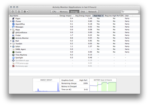Click the Spotlight row icon
Image resolution: width=149 pixels, height=106 pixels.
(x=13, y=58)
